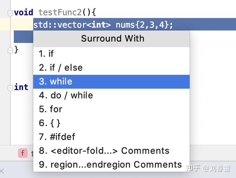Click the int keyword below the function
The height and width of the screenshot is (178, 236).
tap(21, 87)
